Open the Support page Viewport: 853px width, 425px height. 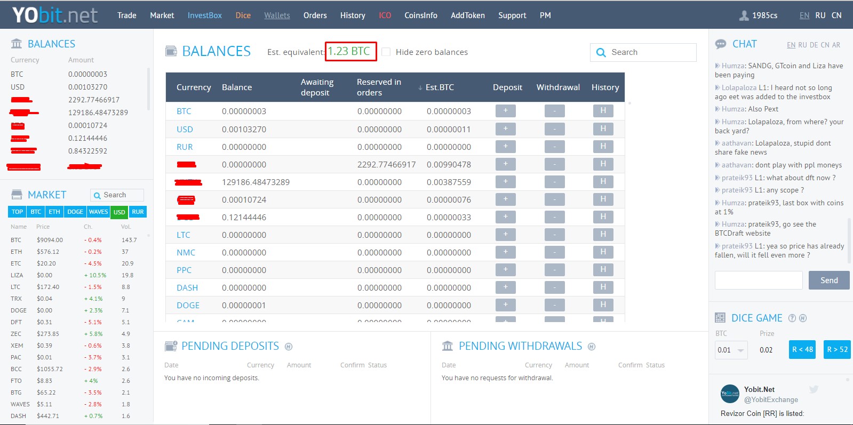[x=512, y=15]
